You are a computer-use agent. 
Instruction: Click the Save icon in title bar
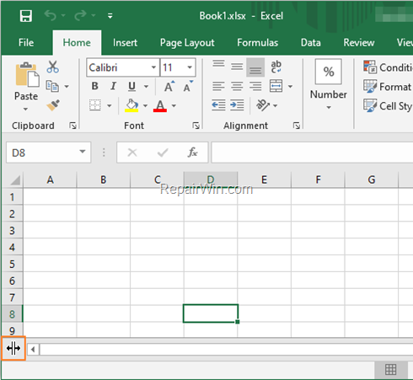26,16
